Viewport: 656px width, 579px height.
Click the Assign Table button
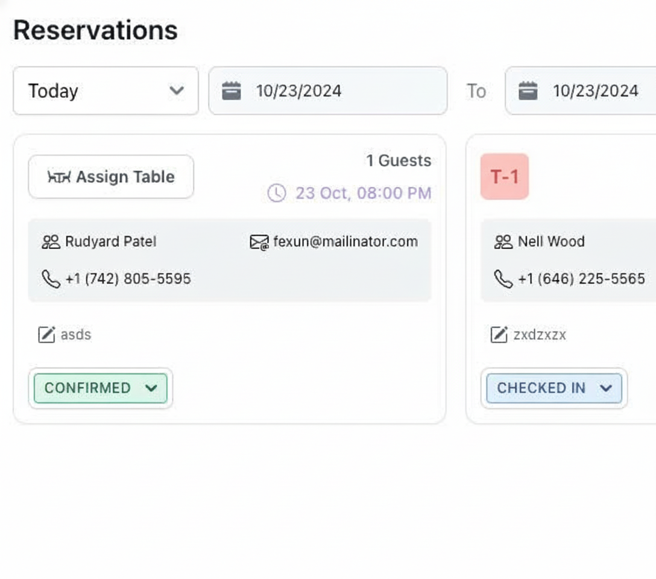(111, 177)
